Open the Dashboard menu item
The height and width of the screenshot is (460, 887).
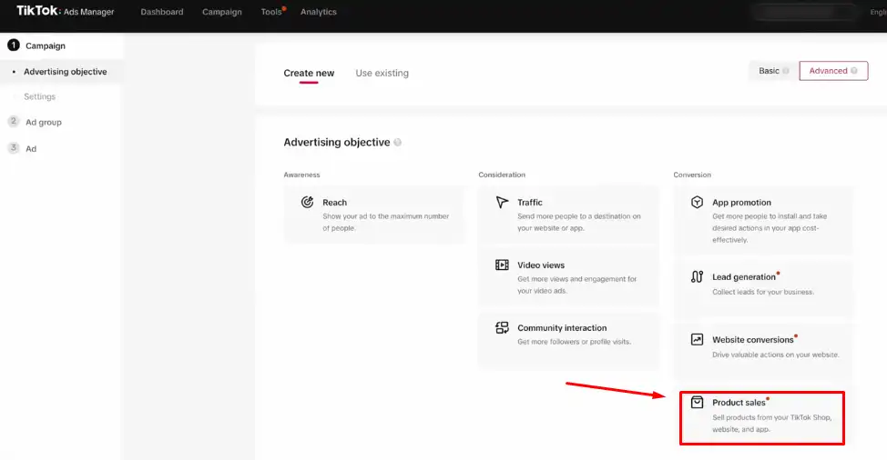tap(162, 12)
